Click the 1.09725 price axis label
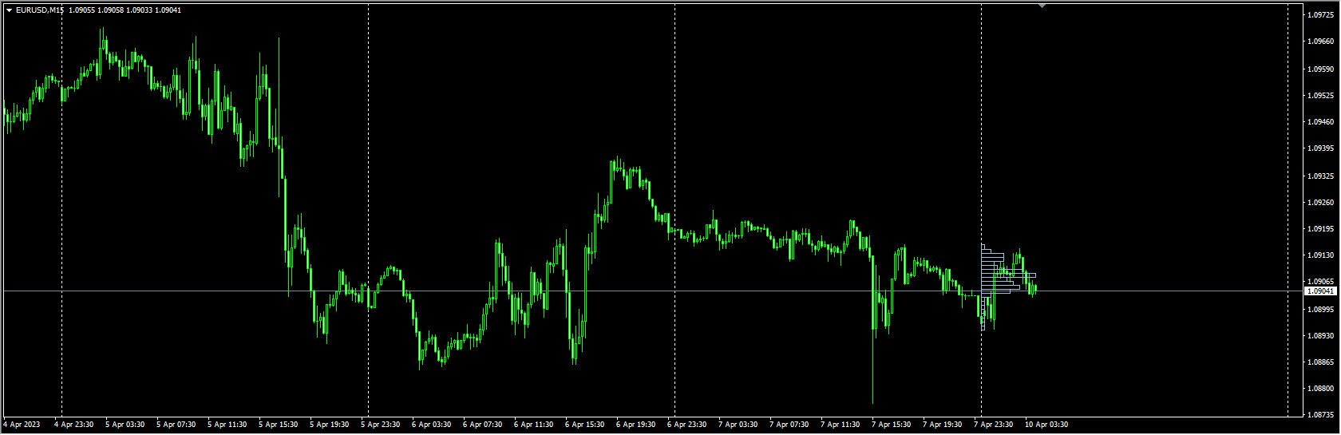This screenshot has height=435, width=1341. click(1322, 15)
